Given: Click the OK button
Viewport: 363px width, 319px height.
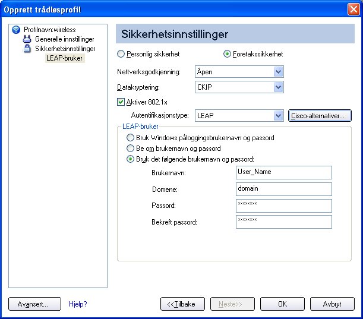Looking at the screenshot, I should (282, 304).
